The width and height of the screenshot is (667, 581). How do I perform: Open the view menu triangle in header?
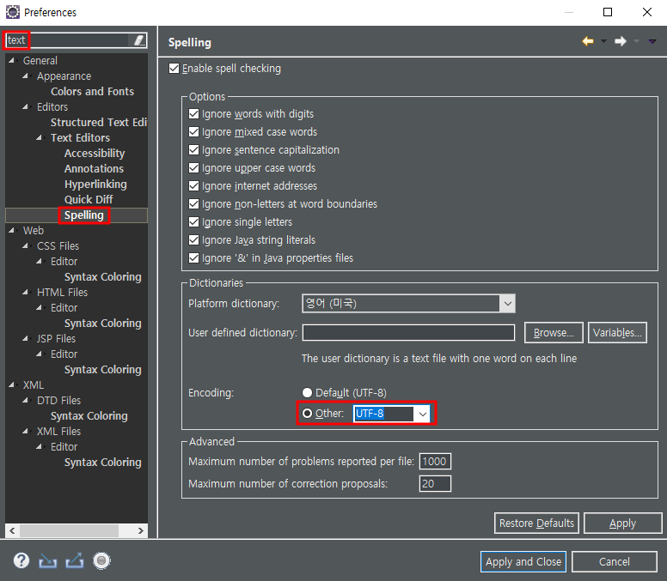coord(652,41)
